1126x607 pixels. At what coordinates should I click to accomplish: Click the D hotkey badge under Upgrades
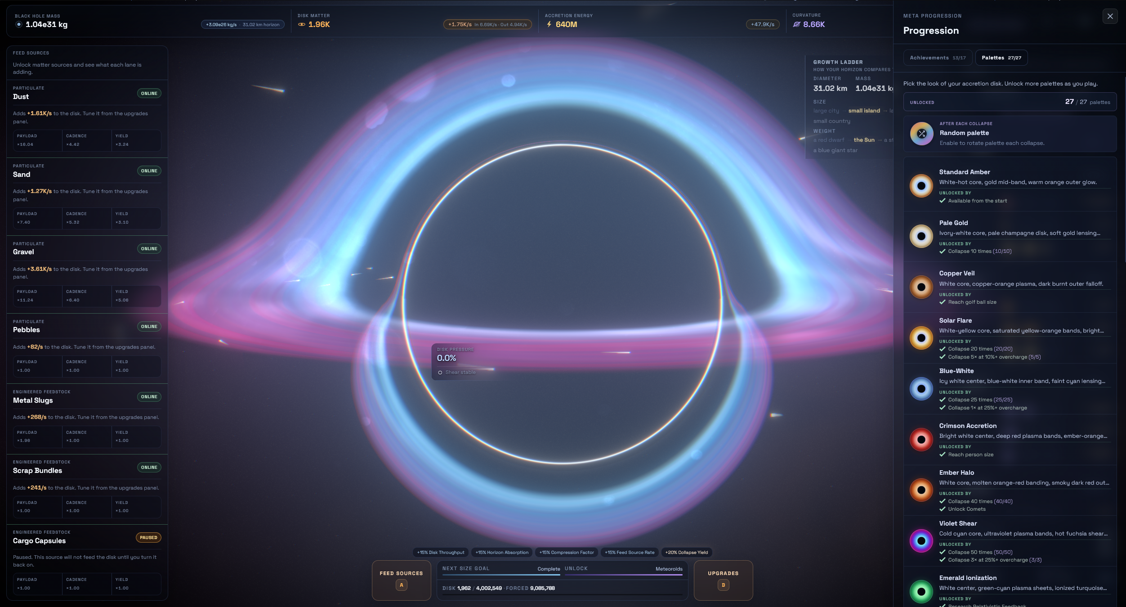pos(724,585)
